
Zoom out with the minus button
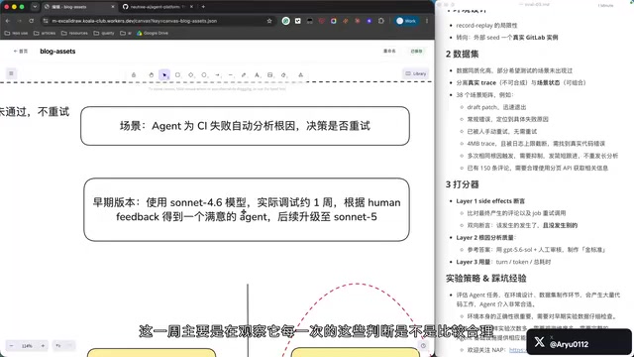pos(11,346)
